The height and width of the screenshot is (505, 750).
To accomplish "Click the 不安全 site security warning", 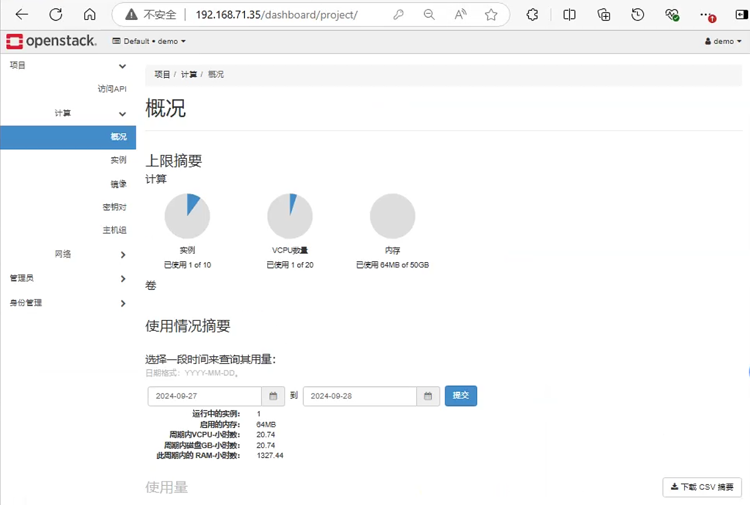I will [150, 15].
